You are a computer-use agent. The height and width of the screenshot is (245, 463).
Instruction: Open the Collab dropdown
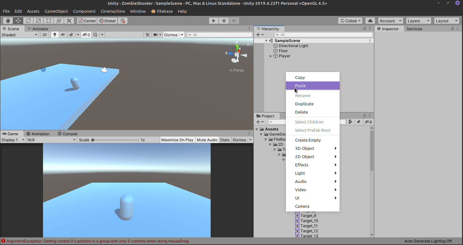[x=350, y=21]
